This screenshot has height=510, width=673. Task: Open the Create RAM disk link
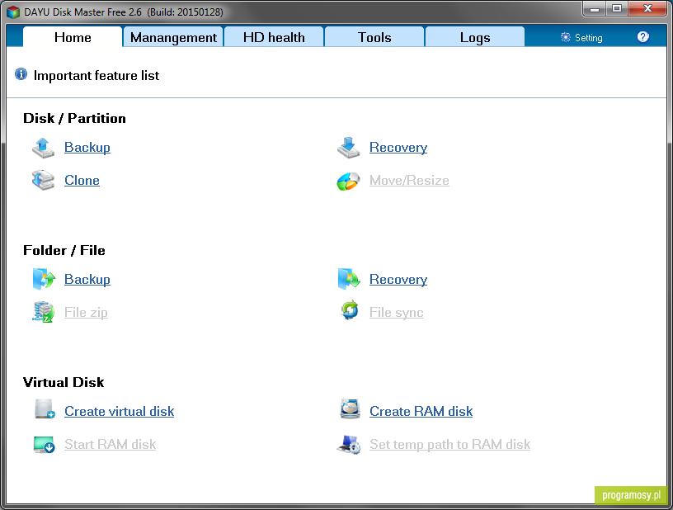(421, 411)
